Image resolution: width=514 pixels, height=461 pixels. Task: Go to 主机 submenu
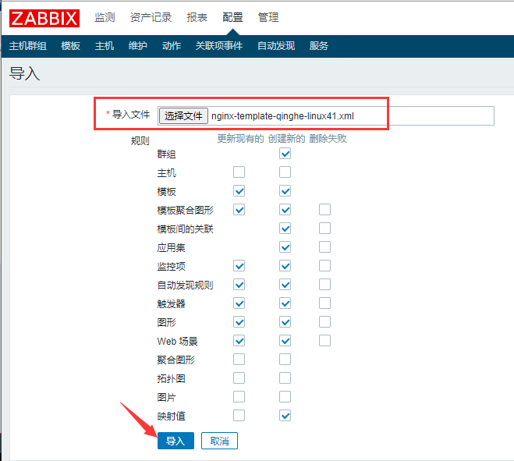click(105, 46)
